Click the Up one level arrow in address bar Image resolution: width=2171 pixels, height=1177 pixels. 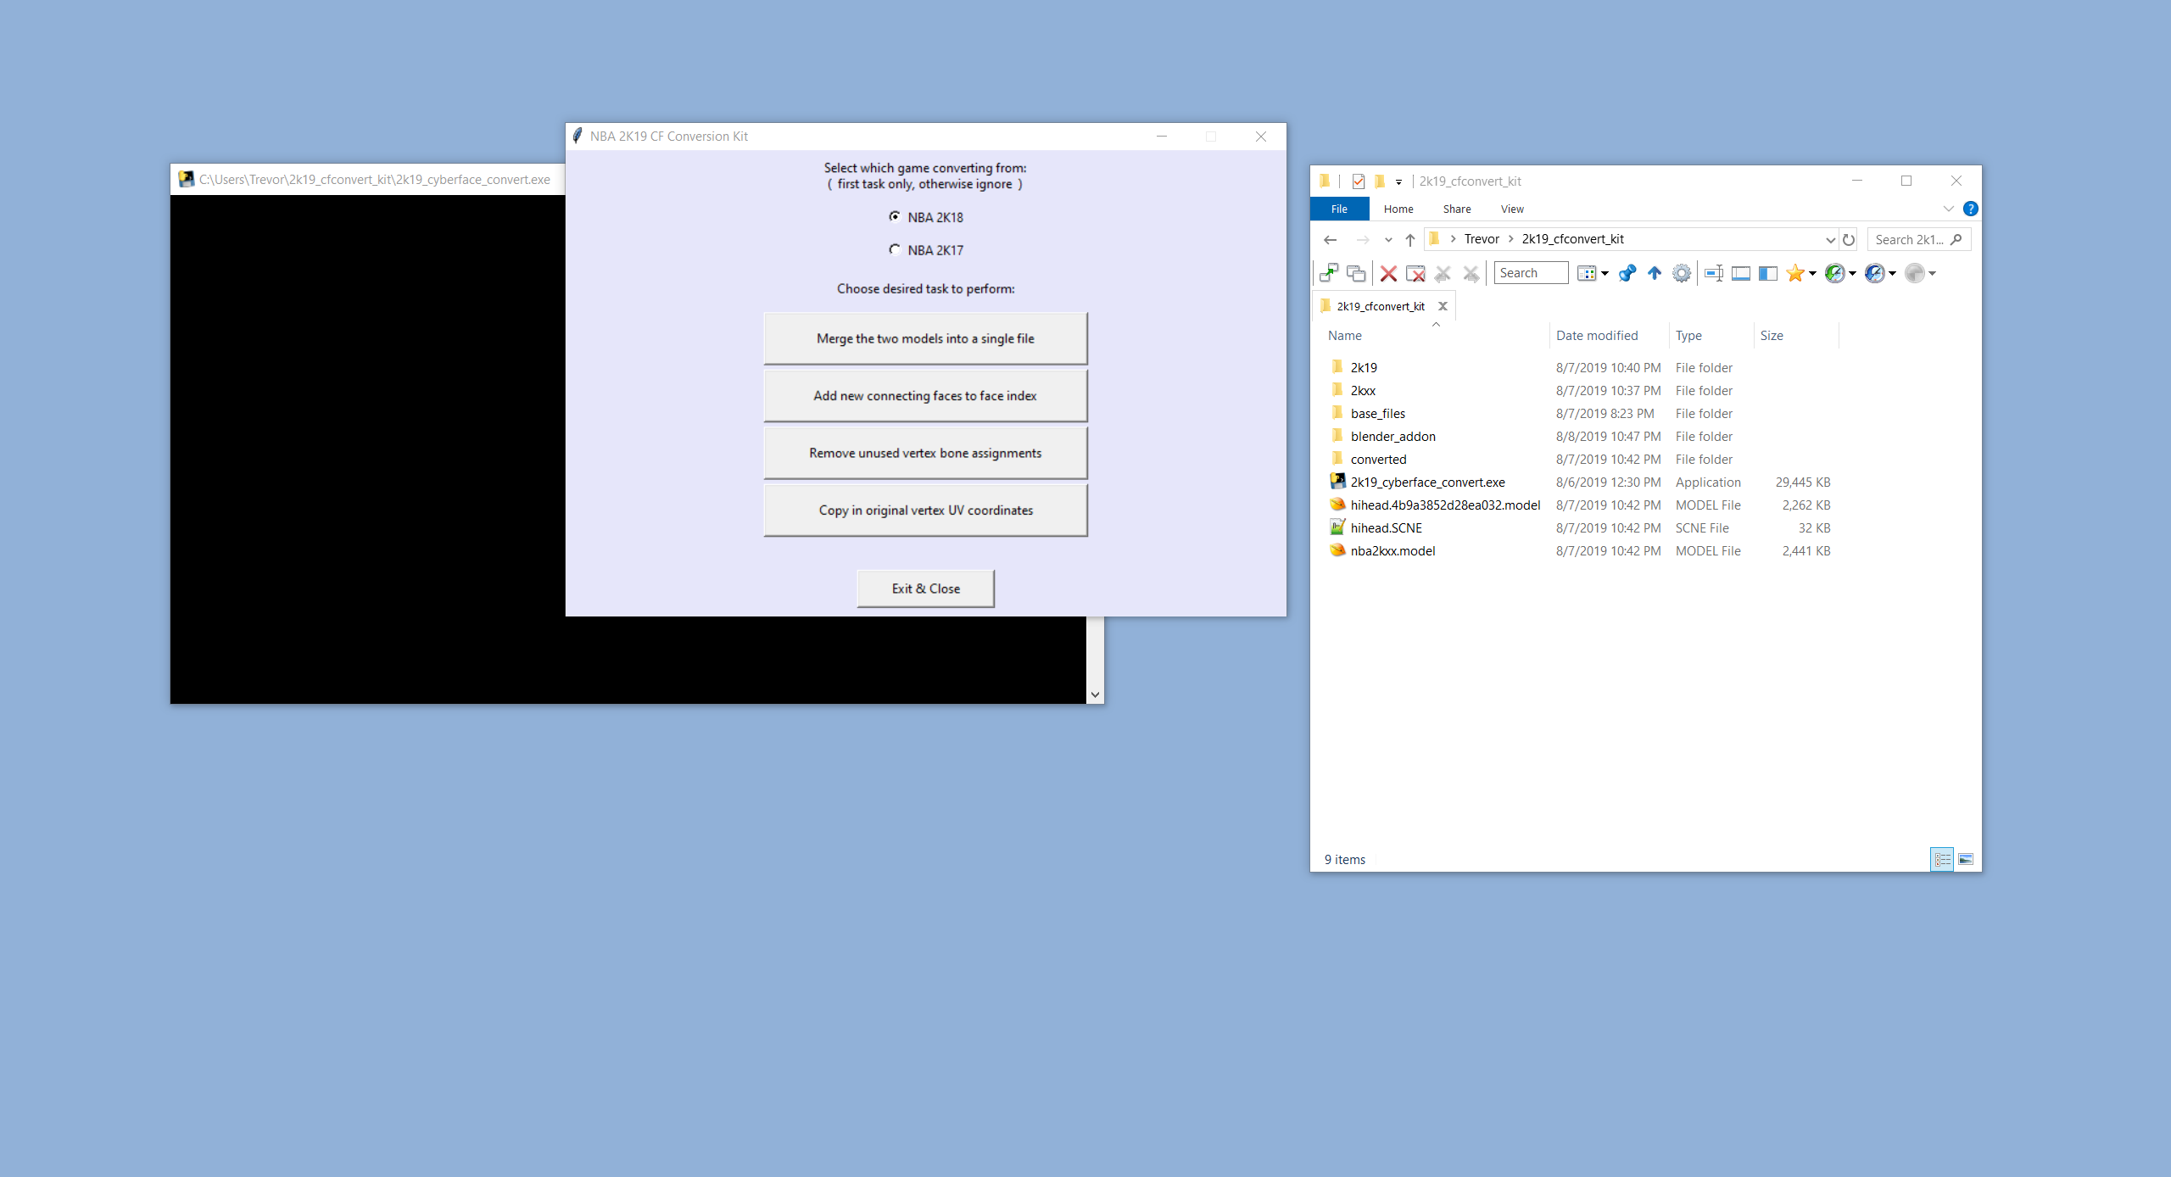tap(1409, 240)
